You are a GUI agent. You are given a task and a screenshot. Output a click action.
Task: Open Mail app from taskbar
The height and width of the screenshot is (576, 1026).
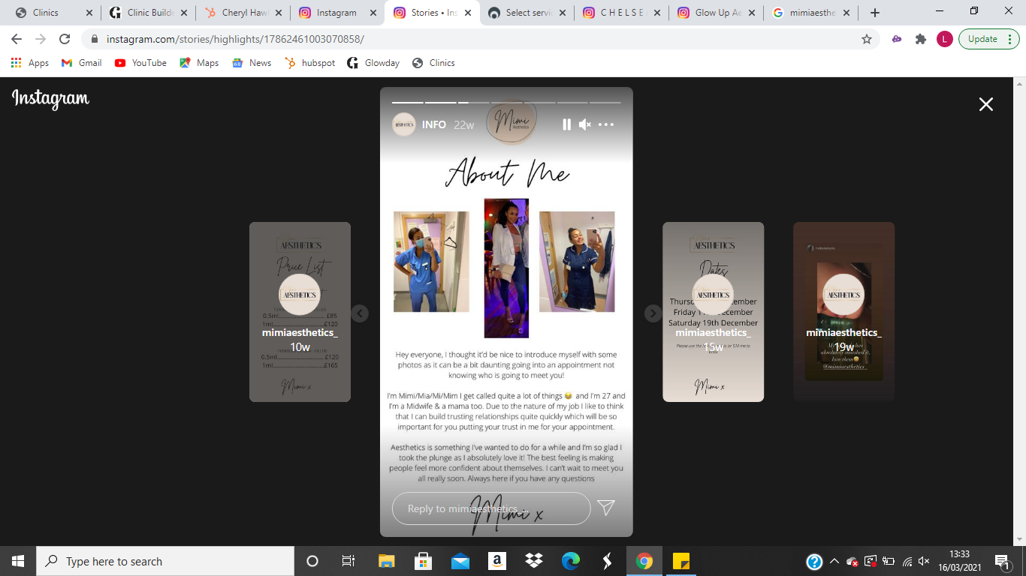460,561
